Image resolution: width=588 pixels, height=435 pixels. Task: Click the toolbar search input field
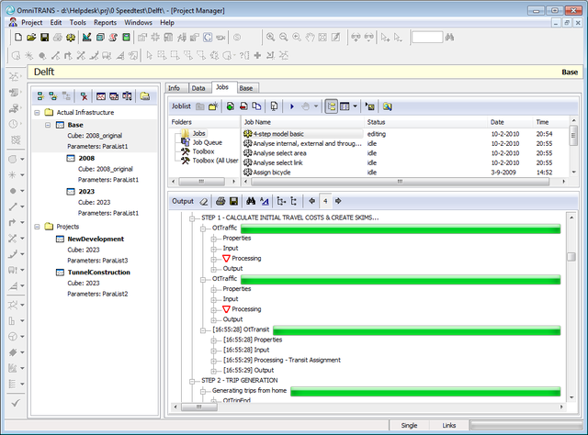click(x=426, y=37)
